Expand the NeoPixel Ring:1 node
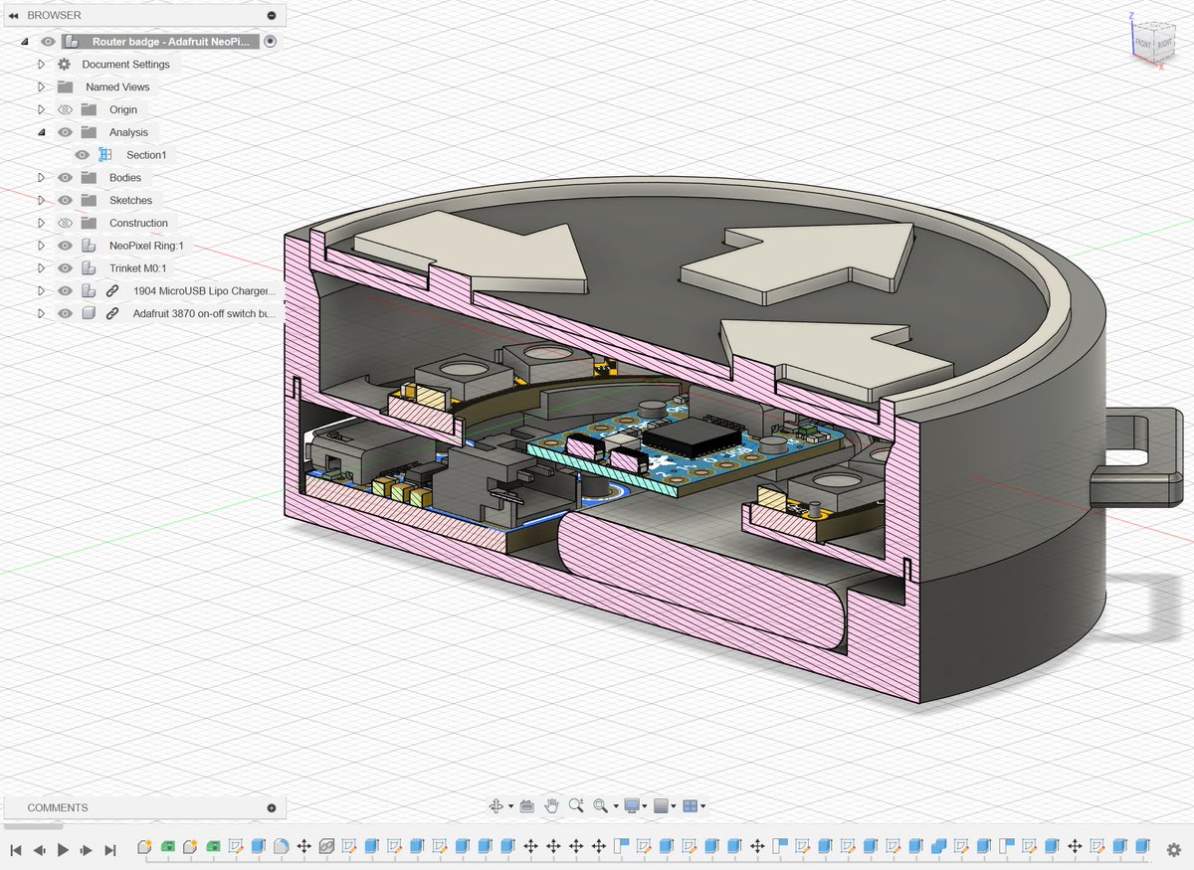Viewport: 1194px width, 870px height. coord(42,246)
